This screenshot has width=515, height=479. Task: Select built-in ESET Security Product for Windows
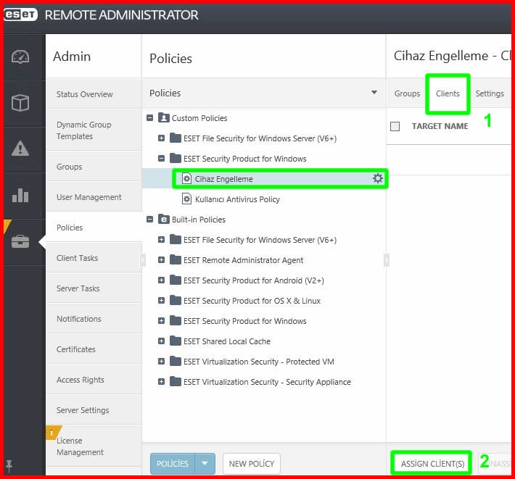[244, 321]
